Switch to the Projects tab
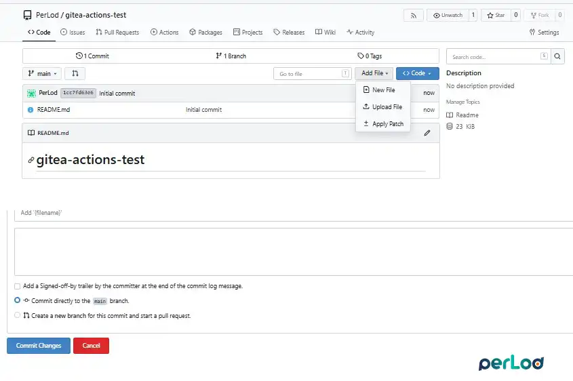The image size is (573, 381). click(x=248, y=32)
